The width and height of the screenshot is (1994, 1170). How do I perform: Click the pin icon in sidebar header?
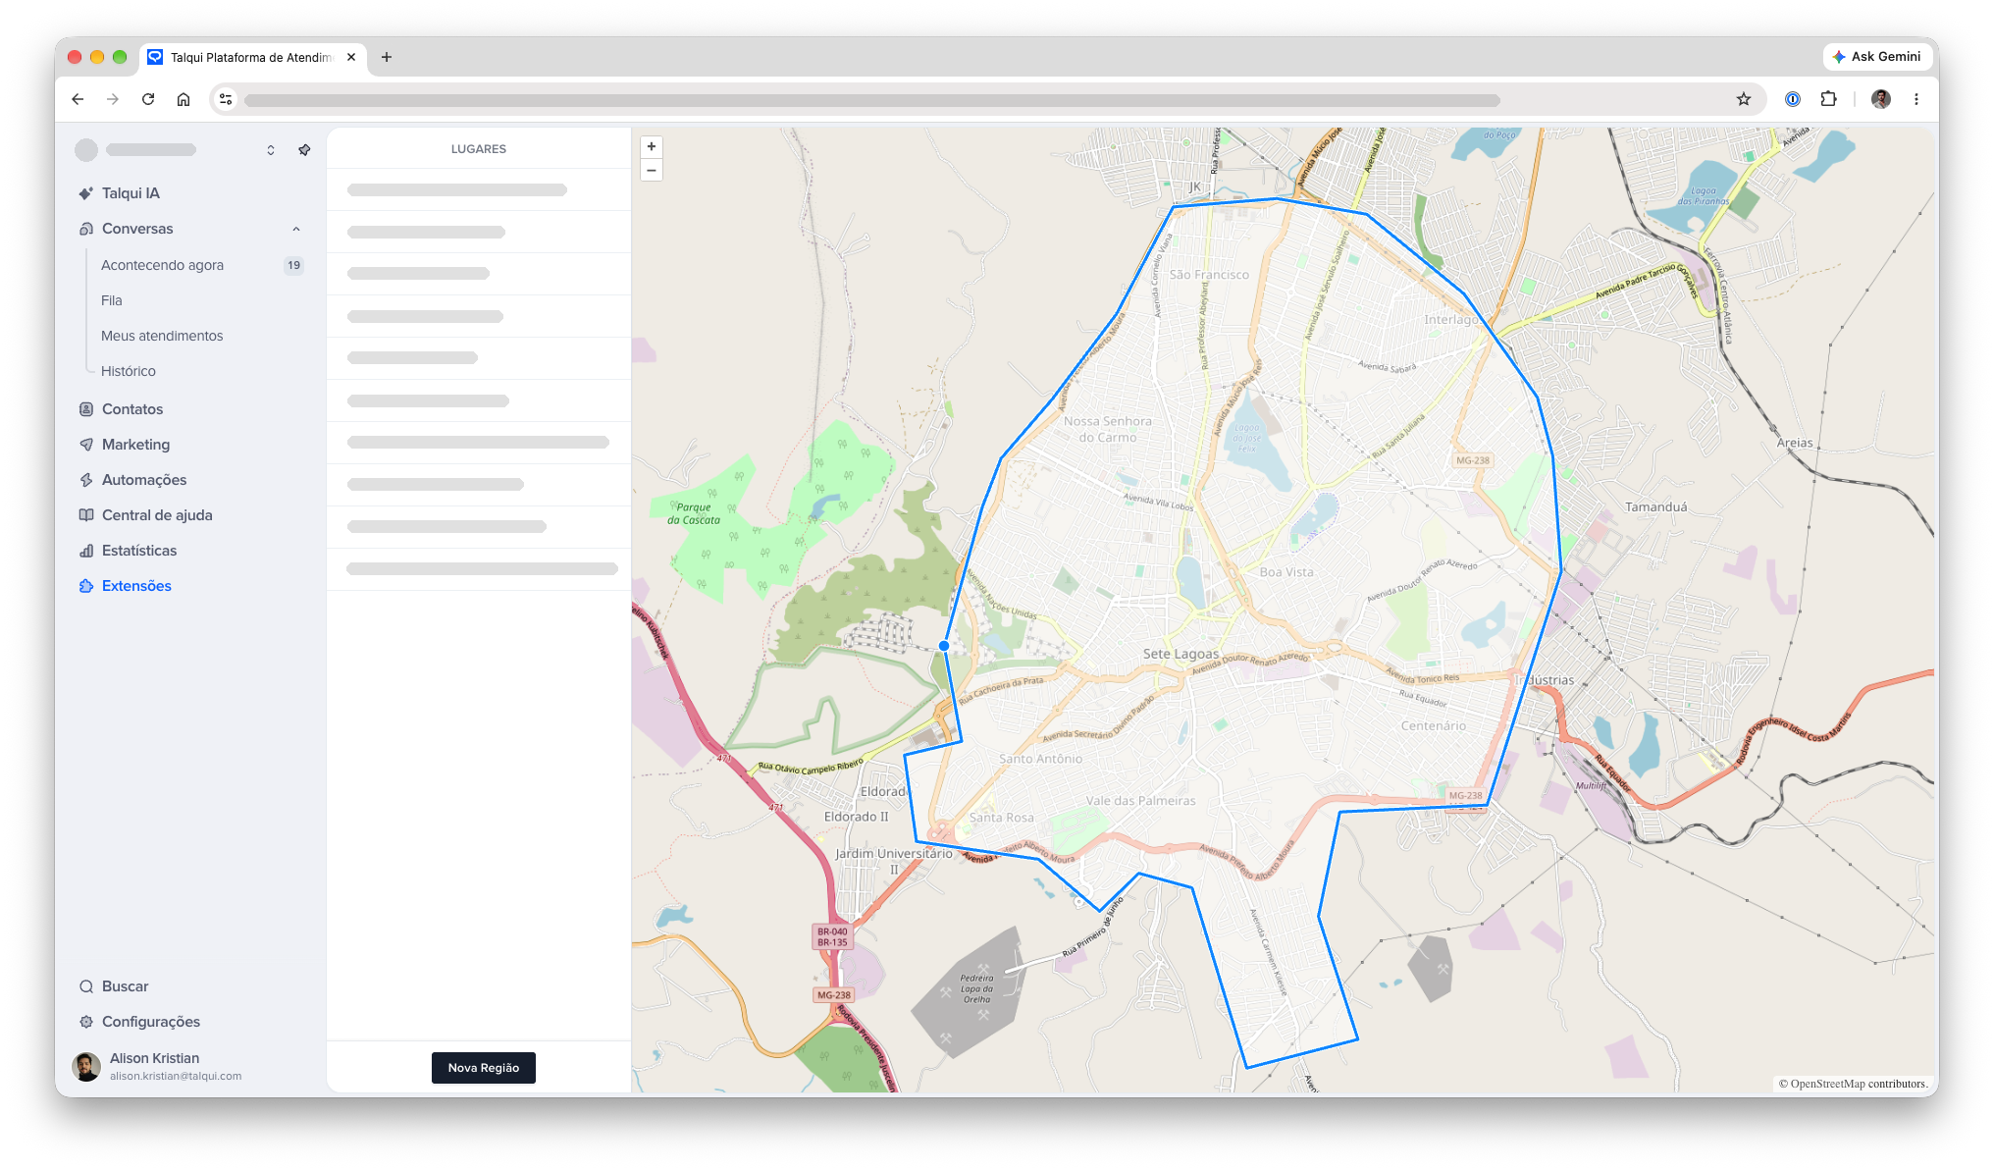point(304,150)
